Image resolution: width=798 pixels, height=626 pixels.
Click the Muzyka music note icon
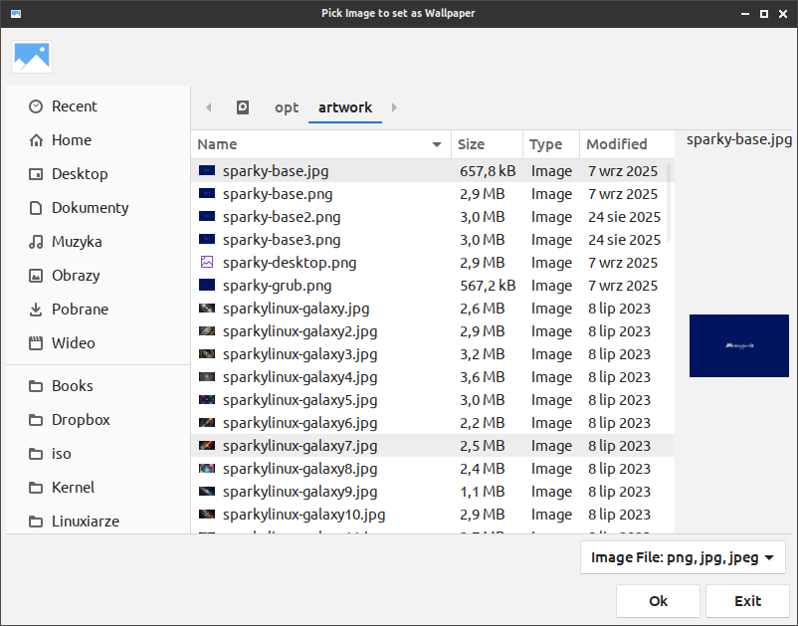click(x=36, y=242)
